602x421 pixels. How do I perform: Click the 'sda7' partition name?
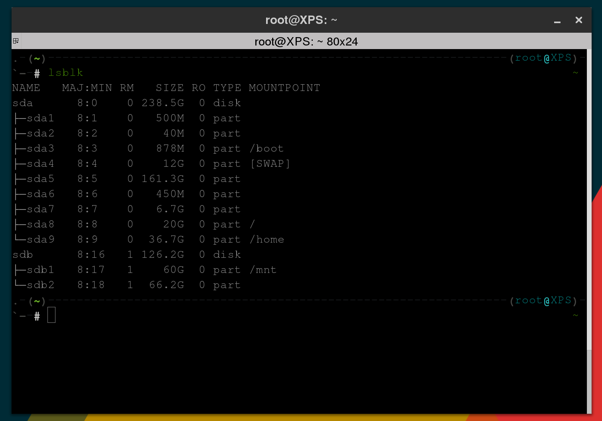pos(40,209)
